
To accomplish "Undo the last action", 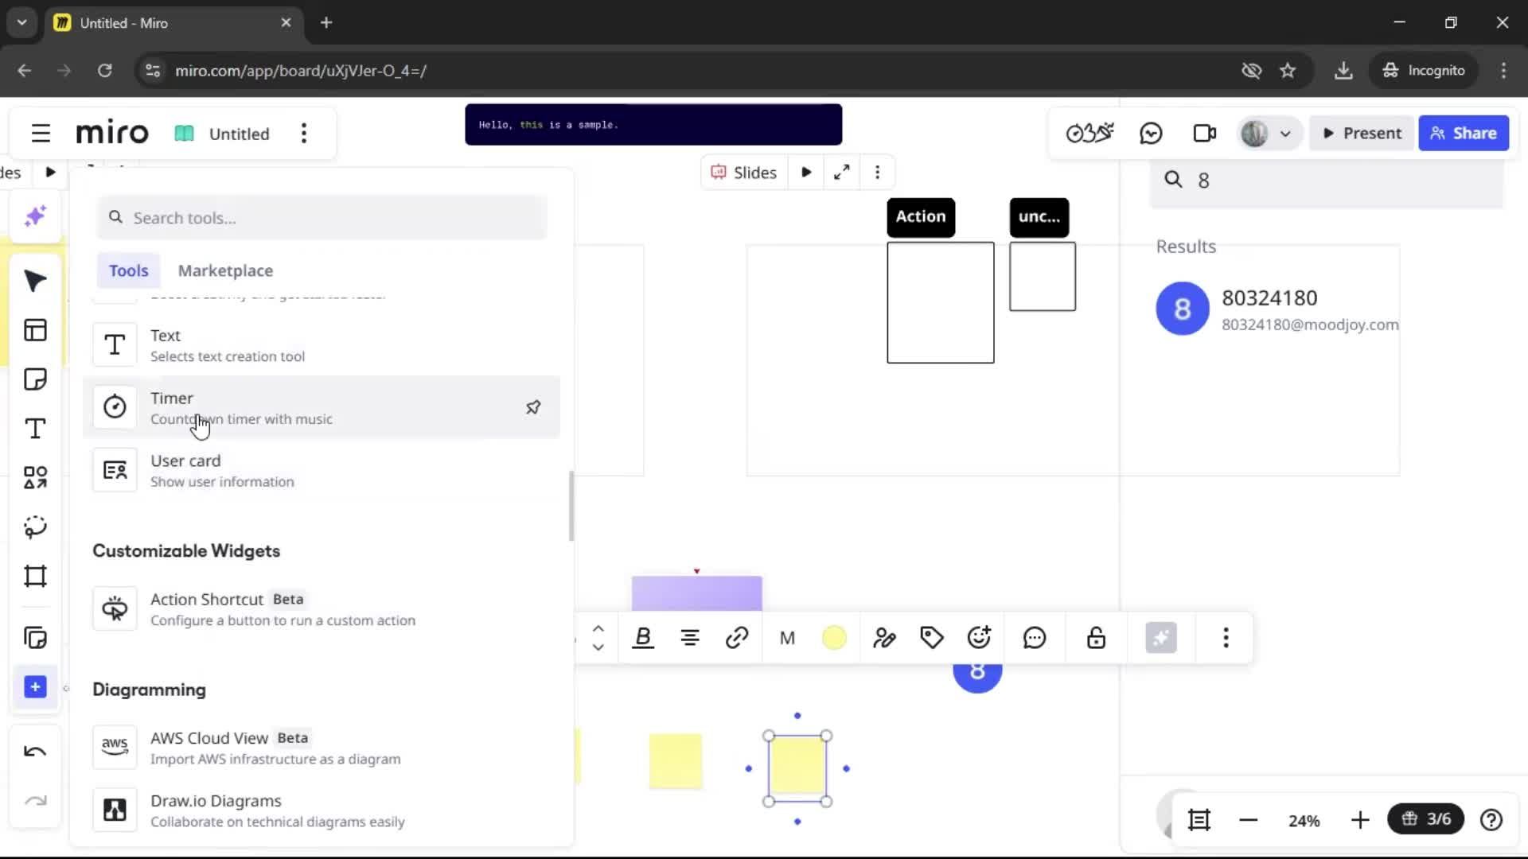I will (35, 752).
